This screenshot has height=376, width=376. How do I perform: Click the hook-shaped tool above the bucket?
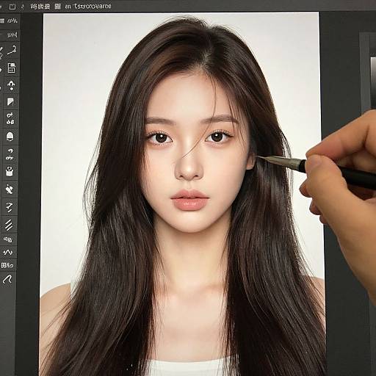pos(10,154)
